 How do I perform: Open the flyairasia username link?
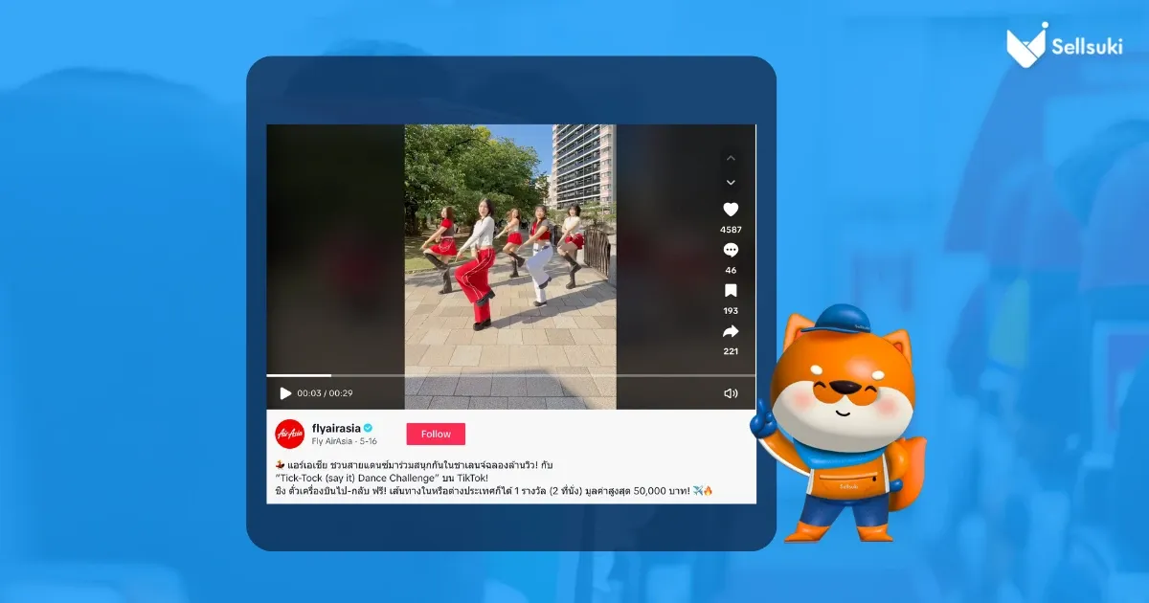tap(336, 428)
